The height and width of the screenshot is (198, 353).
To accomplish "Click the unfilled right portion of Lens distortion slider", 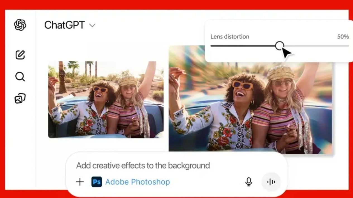I will 315,46.
